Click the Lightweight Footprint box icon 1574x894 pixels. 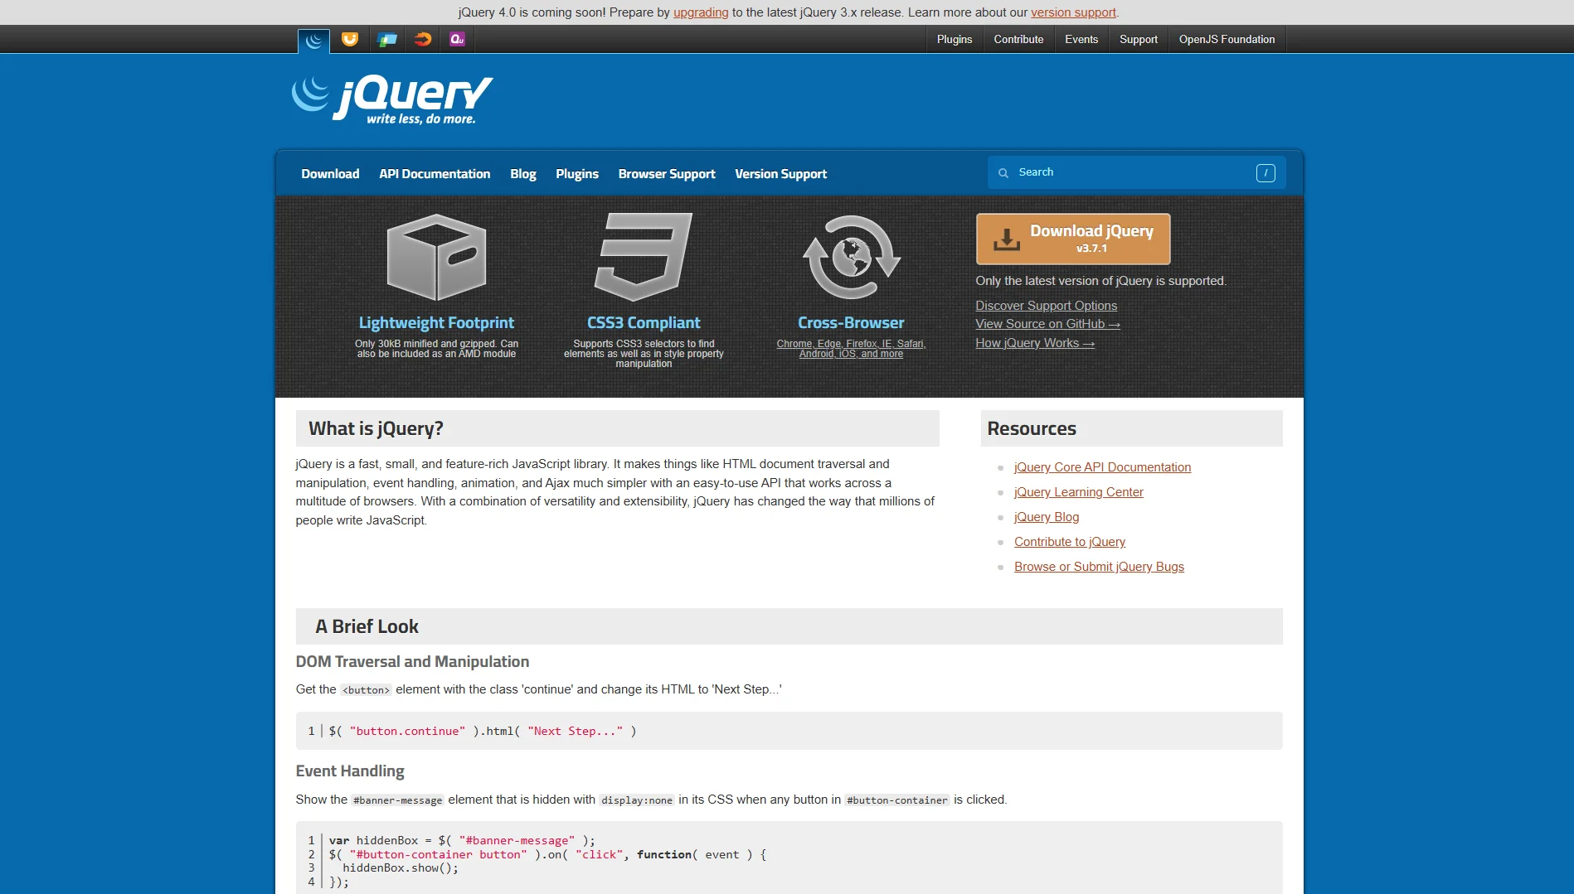pyautogui.click(x=436, y=257)
